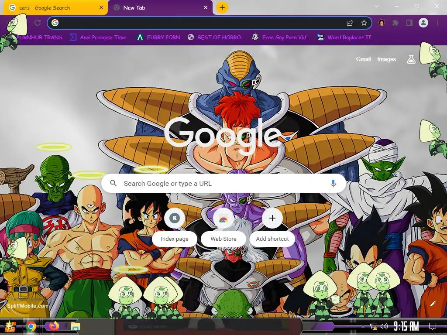
Task: Open a new tab with plus button
Action: tap(222, 7)
